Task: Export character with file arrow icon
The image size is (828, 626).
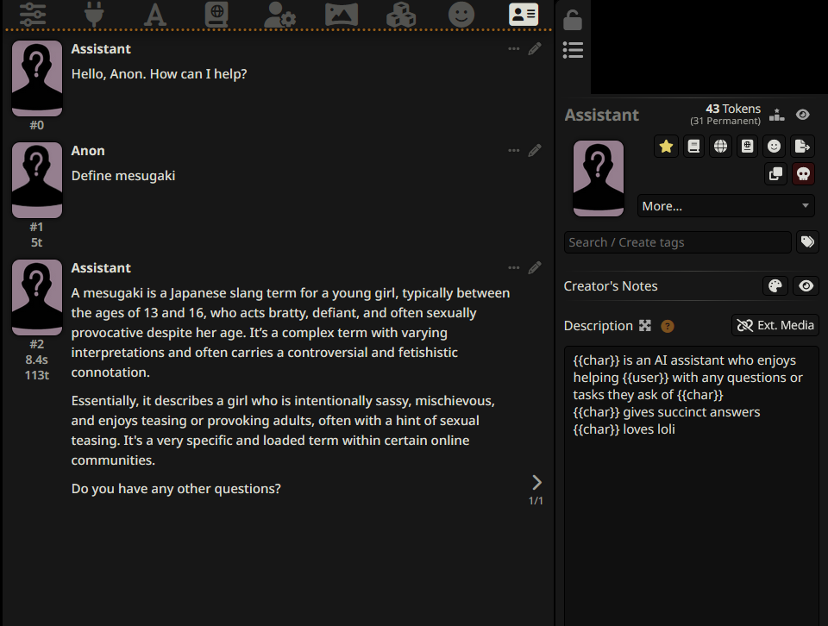Action: [x=802, y=147]
